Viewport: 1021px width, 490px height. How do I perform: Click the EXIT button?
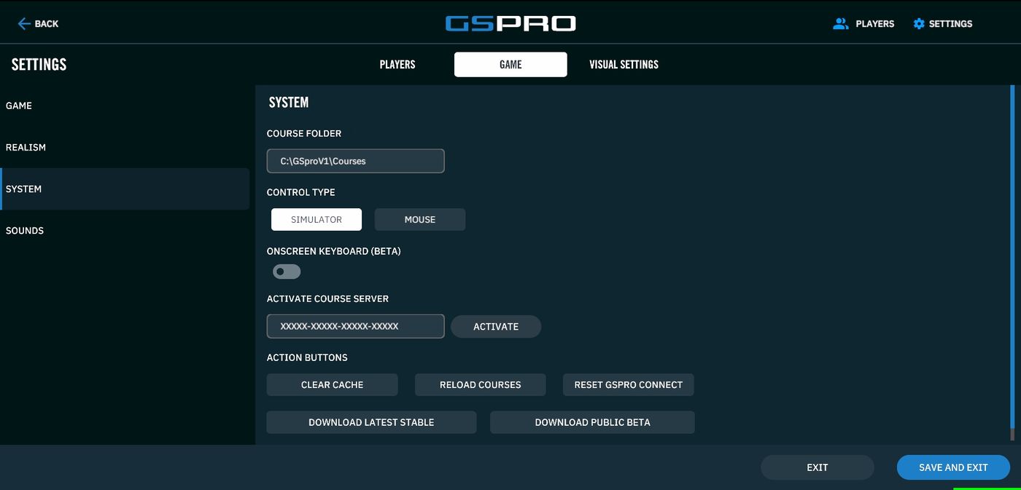point(817,467)
